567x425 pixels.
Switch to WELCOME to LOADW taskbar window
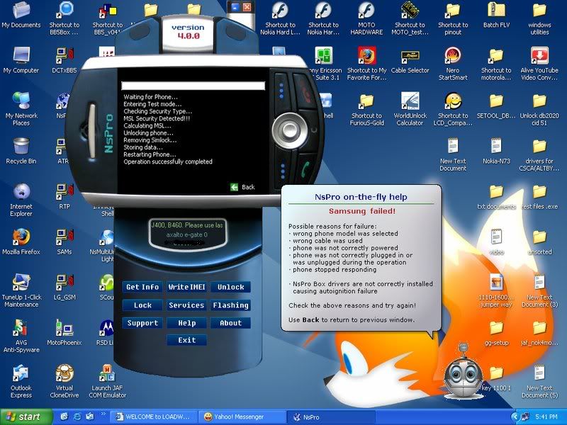[x=155, y=417]
